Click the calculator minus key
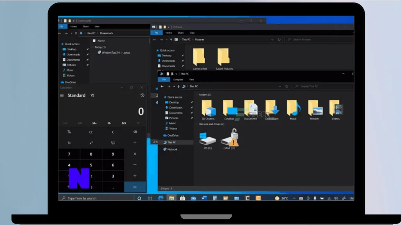401x225 pixels. pos(135,165)
